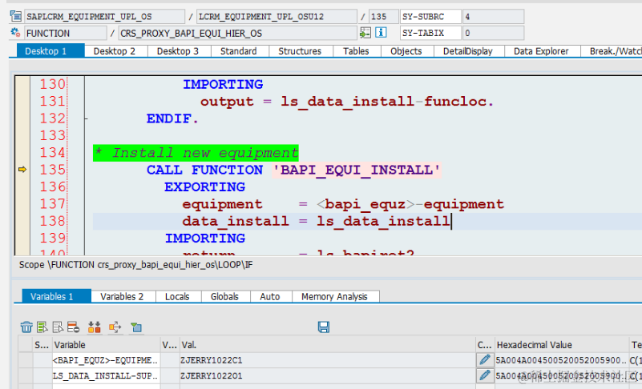
Task: Click ls_data_install on line 138
Action: tap(383, 221)
